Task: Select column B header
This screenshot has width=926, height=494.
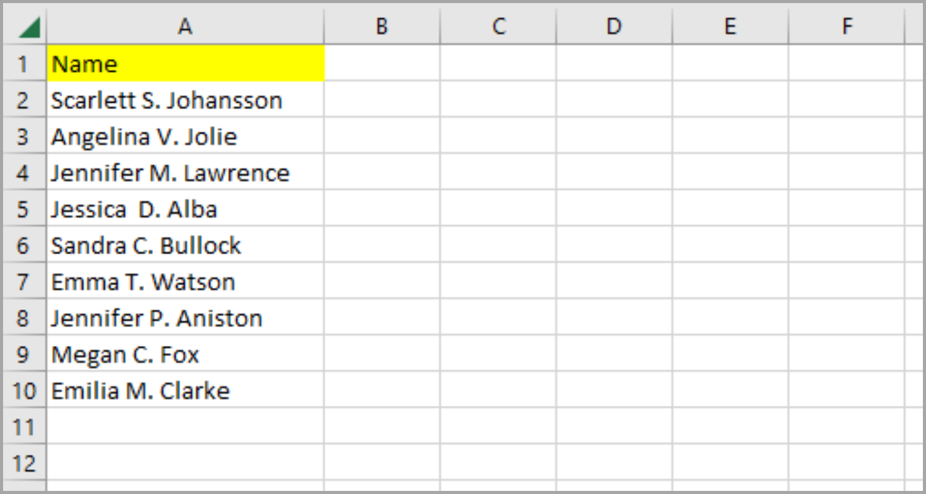Action: pos(382,26)
